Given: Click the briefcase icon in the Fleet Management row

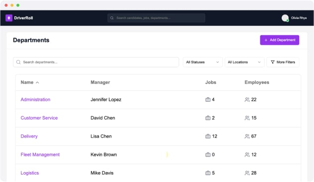Looking at the screenshot, I should [x=208, y=155].
